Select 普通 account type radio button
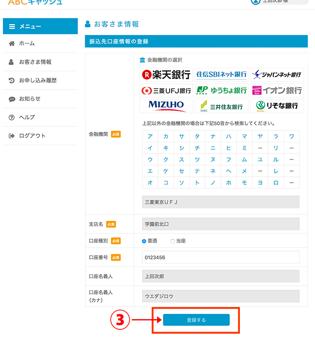The image size is (315, 339). pyautogui.click(x=144, y=241)
